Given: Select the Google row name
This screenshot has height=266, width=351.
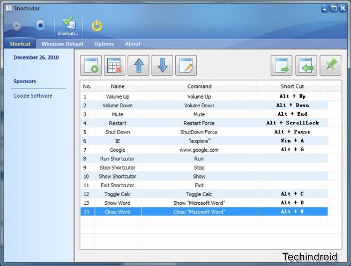Looking at the screenshot, I should (x=118, y=150).
